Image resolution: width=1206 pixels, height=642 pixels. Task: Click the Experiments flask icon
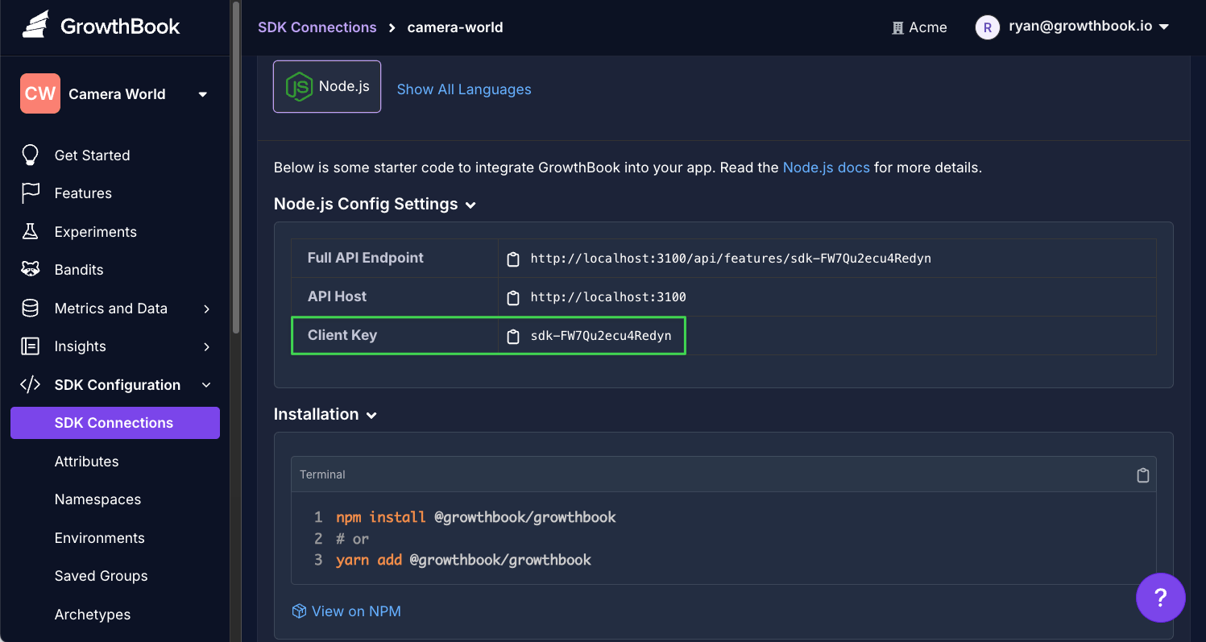click(x=30, y=232)
